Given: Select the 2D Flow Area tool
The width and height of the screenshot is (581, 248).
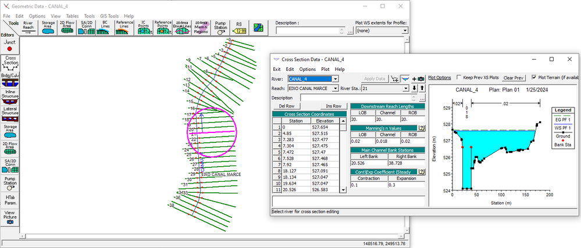Looking at the screenshot, I should click(67, 28).
